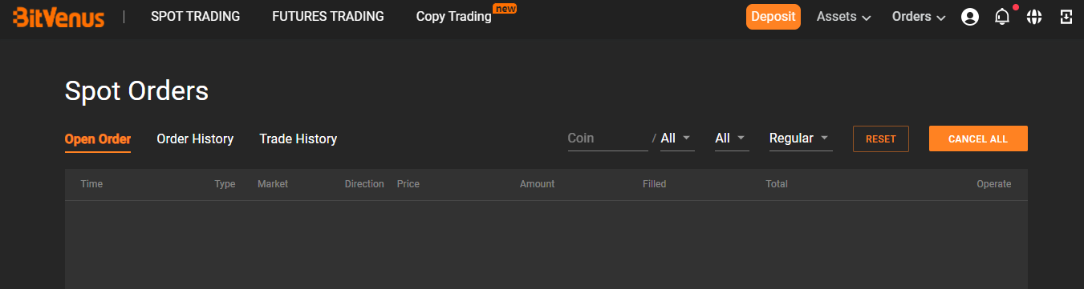Open the Regular order type dropdown
The height and width of the screenshot is (289, 1084).
tap(800, 138)
